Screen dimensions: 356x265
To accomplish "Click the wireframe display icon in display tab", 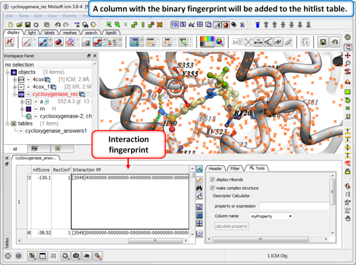I will coord(27,42).
